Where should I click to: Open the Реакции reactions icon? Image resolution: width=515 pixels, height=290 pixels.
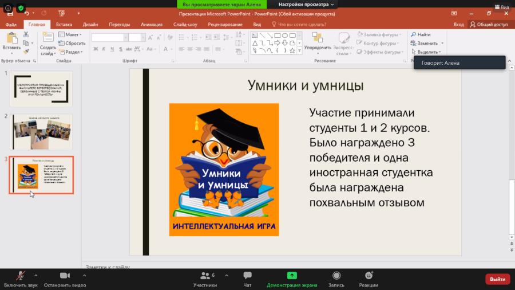369,276
